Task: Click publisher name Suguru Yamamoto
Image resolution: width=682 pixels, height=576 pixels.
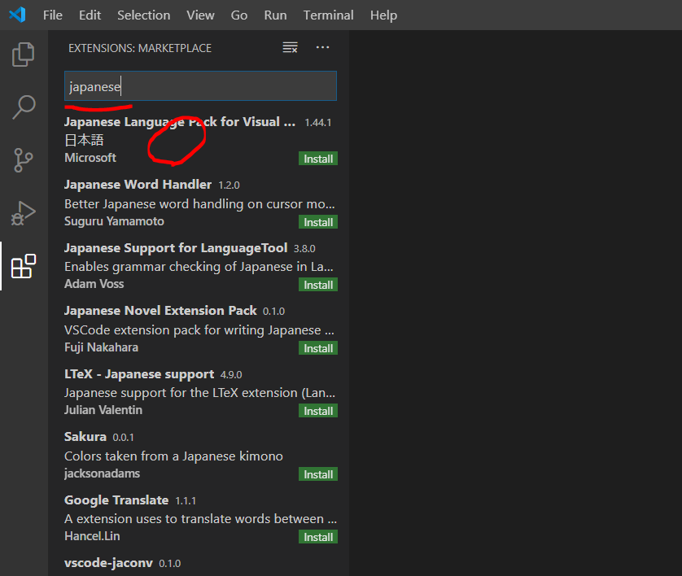Action: click(114, 220)
